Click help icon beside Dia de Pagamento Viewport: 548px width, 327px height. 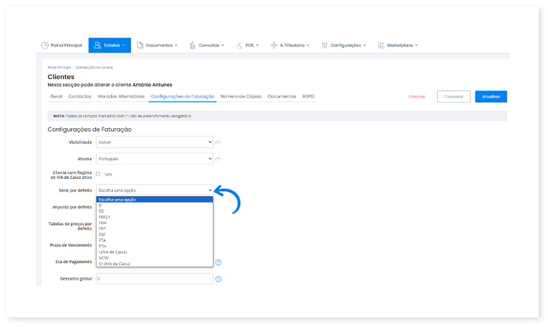tap(219, 262)
